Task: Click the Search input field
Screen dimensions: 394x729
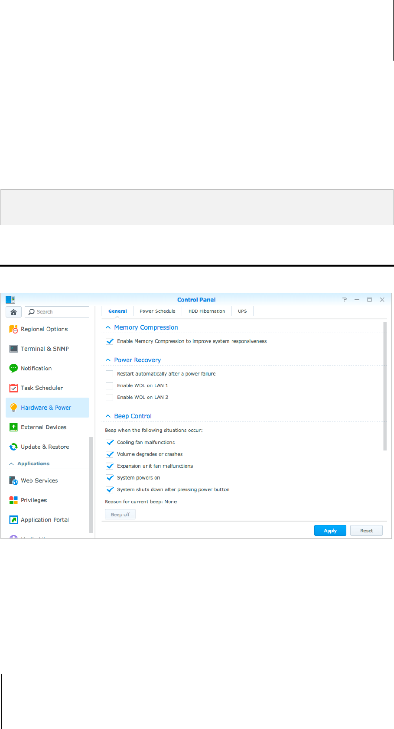Action: pyautogui.click(x=61, y=312)
